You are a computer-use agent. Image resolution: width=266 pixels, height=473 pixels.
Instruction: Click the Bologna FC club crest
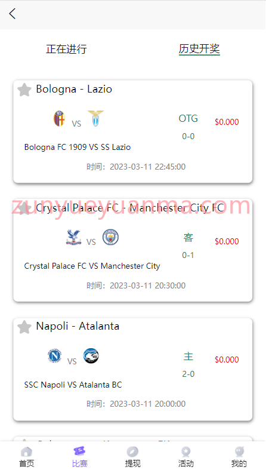pyautogui.click(x=60, y=118)
